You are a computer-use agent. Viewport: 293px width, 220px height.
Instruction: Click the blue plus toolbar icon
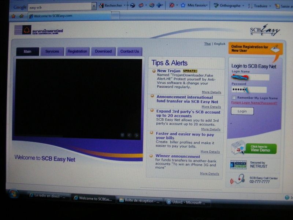(x=159, y=5)
